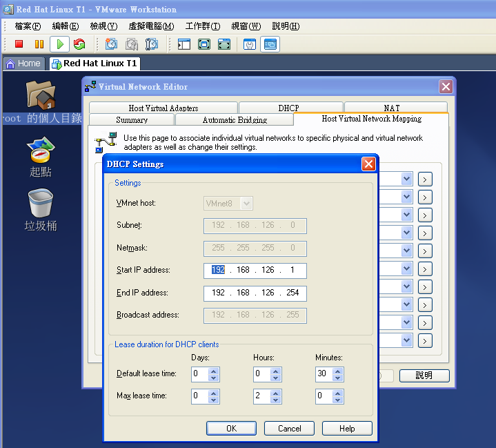The width and height of the screenshot is (496, 448).
Task: Open the 說明(H) menu
Action: [286, 26]
